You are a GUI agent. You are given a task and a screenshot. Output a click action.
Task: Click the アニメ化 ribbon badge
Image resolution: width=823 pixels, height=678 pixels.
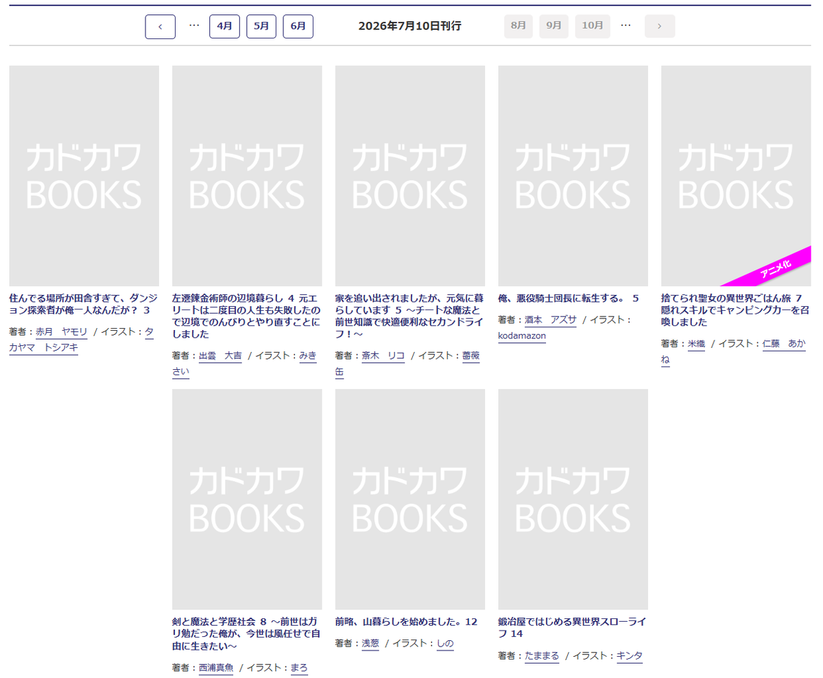(x=775, y=270)
